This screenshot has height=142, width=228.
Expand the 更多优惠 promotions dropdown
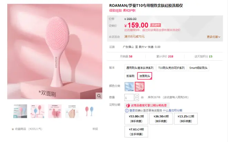[x=213, y=37]
